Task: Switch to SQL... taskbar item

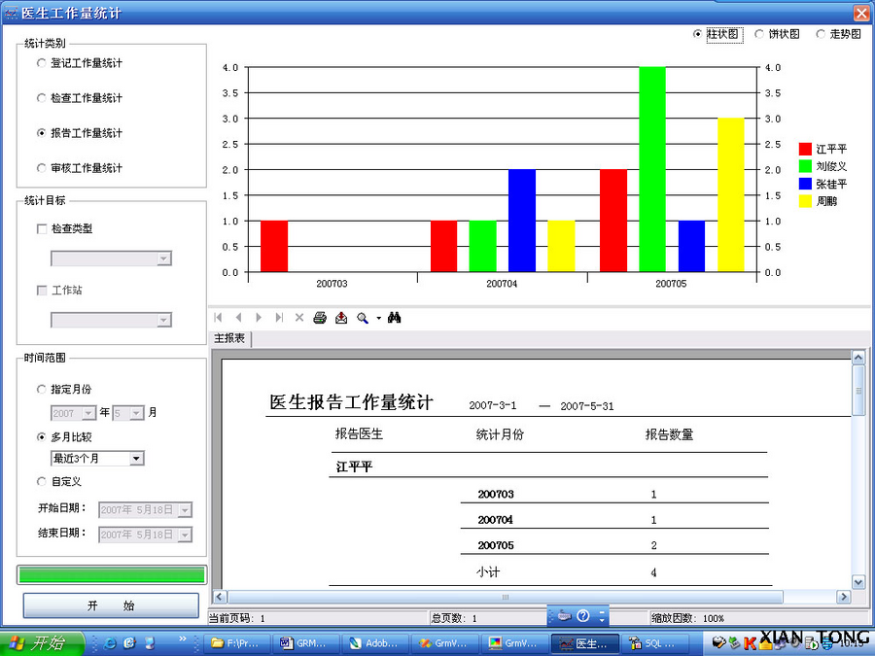Action: point(655,643)
